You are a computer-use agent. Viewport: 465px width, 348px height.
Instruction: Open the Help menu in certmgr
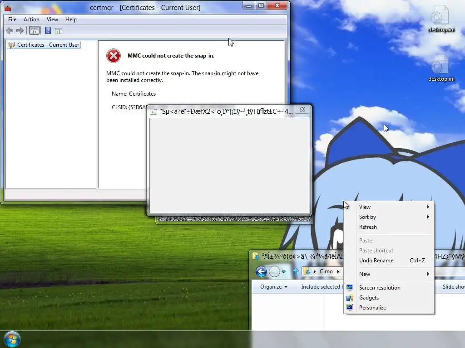[x=71, y=19]
